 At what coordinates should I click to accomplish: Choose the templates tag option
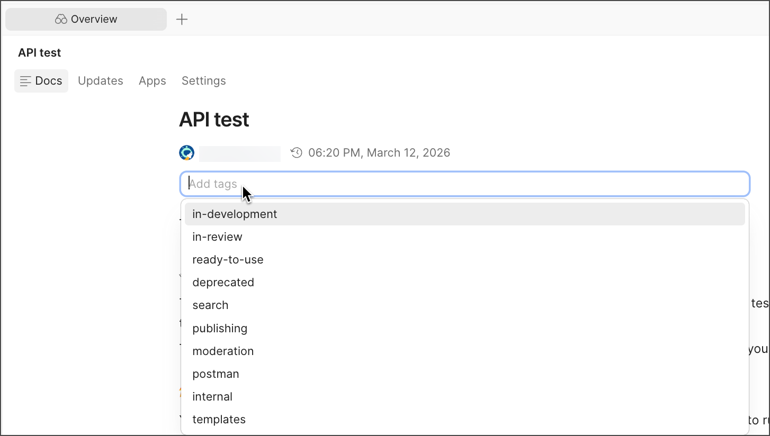tap(219, 420)
